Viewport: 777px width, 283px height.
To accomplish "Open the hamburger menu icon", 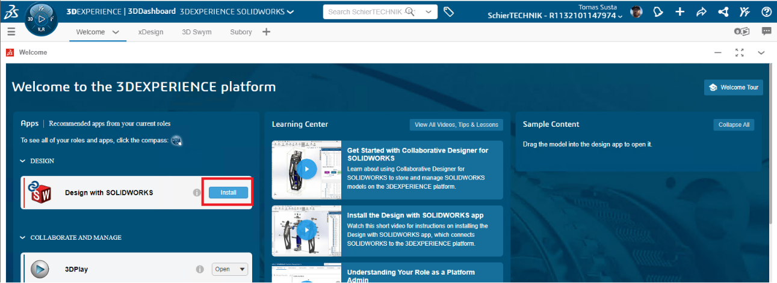I will tap(11, 32).
